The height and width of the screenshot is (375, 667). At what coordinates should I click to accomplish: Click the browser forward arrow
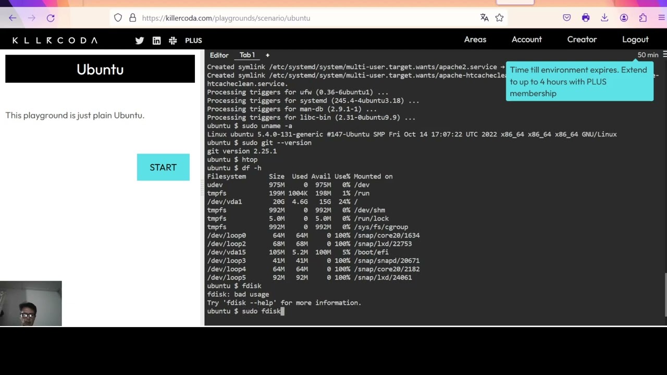pos(31,18)
